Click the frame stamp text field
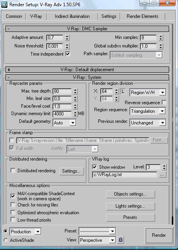The image size is (178, 250). [x=83, y=140]
